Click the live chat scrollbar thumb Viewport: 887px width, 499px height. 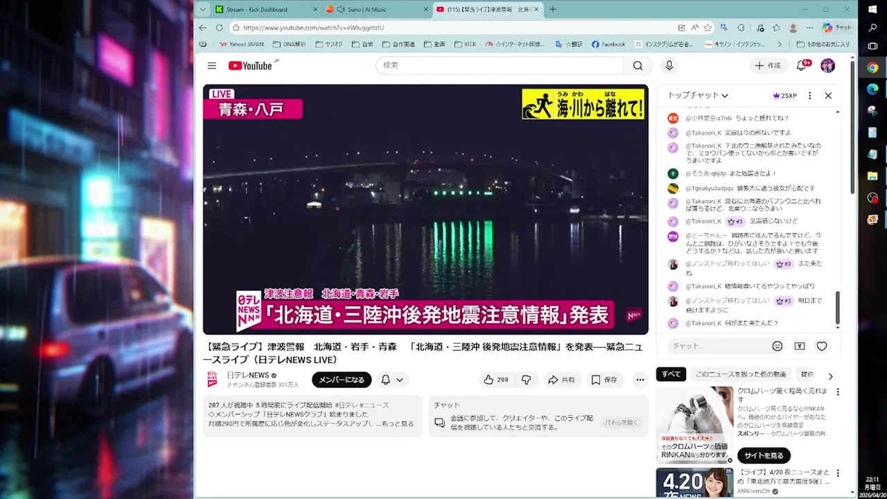click(x=837, y=308)
